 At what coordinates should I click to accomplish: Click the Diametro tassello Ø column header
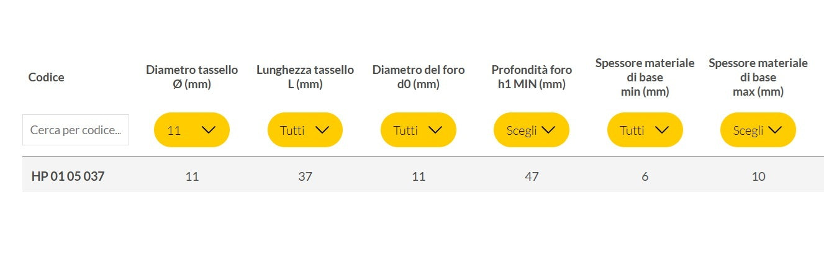click(x=192, y=77)
